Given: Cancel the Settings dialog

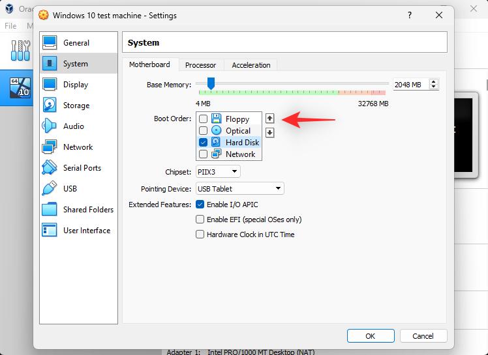Looking at the screenshot, I should pyautogui.click(x=423, y=335).
